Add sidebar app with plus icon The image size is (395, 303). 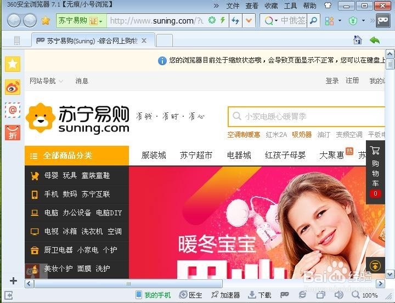(13, 281)
